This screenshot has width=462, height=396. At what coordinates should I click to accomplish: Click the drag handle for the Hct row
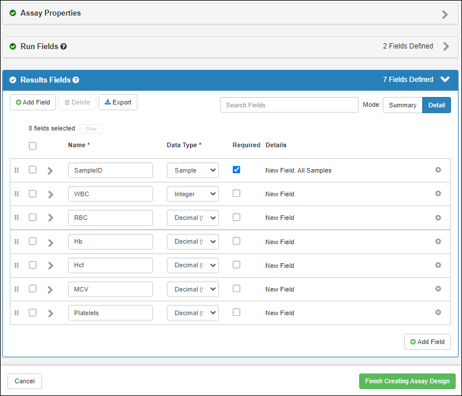pos(16,266)
